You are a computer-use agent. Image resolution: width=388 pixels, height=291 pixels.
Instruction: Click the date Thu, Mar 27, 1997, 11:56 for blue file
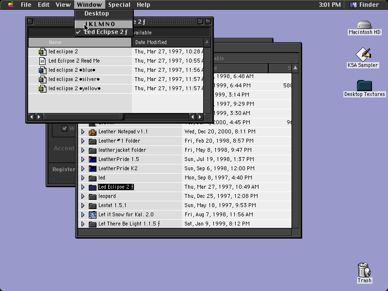[x=169, y=70]
